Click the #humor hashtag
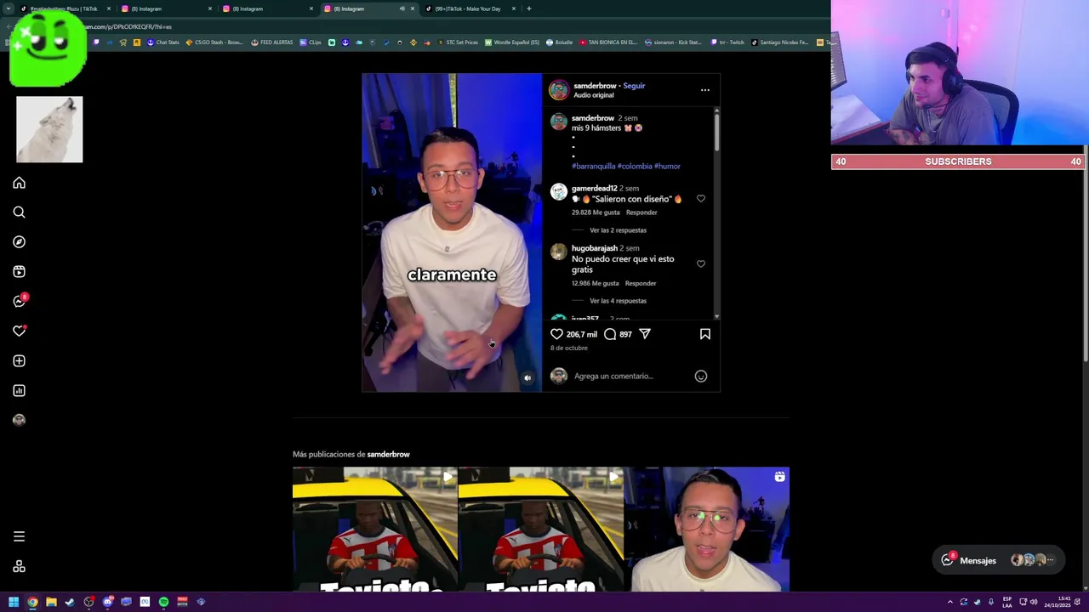Image resolution: width=1089 pixels, height=612 pixels. point(667,166)
